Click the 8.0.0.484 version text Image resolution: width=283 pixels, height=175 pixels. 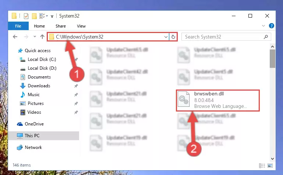tap(204, 100)
